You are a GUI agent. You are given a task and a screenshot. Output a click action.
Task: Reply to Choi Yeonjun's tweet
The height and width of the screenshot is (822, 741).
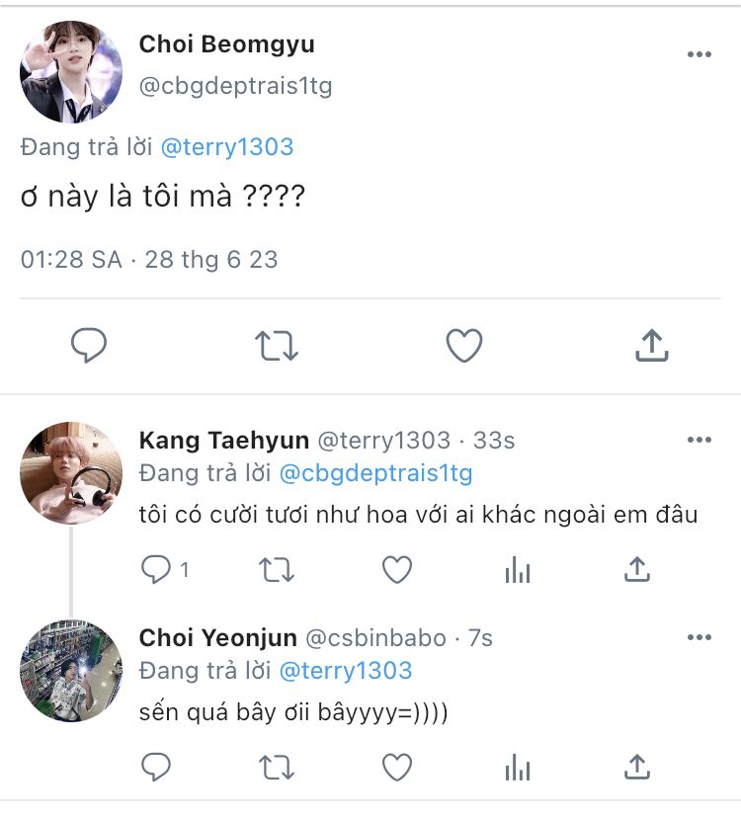click(157, 767)
